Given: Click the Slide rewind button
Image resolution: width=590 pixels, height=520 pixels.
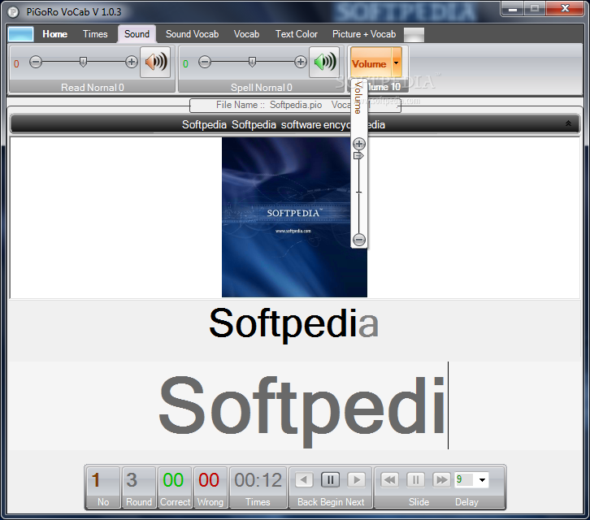Looking at the screenshot, I should click(x=390, y=479).
